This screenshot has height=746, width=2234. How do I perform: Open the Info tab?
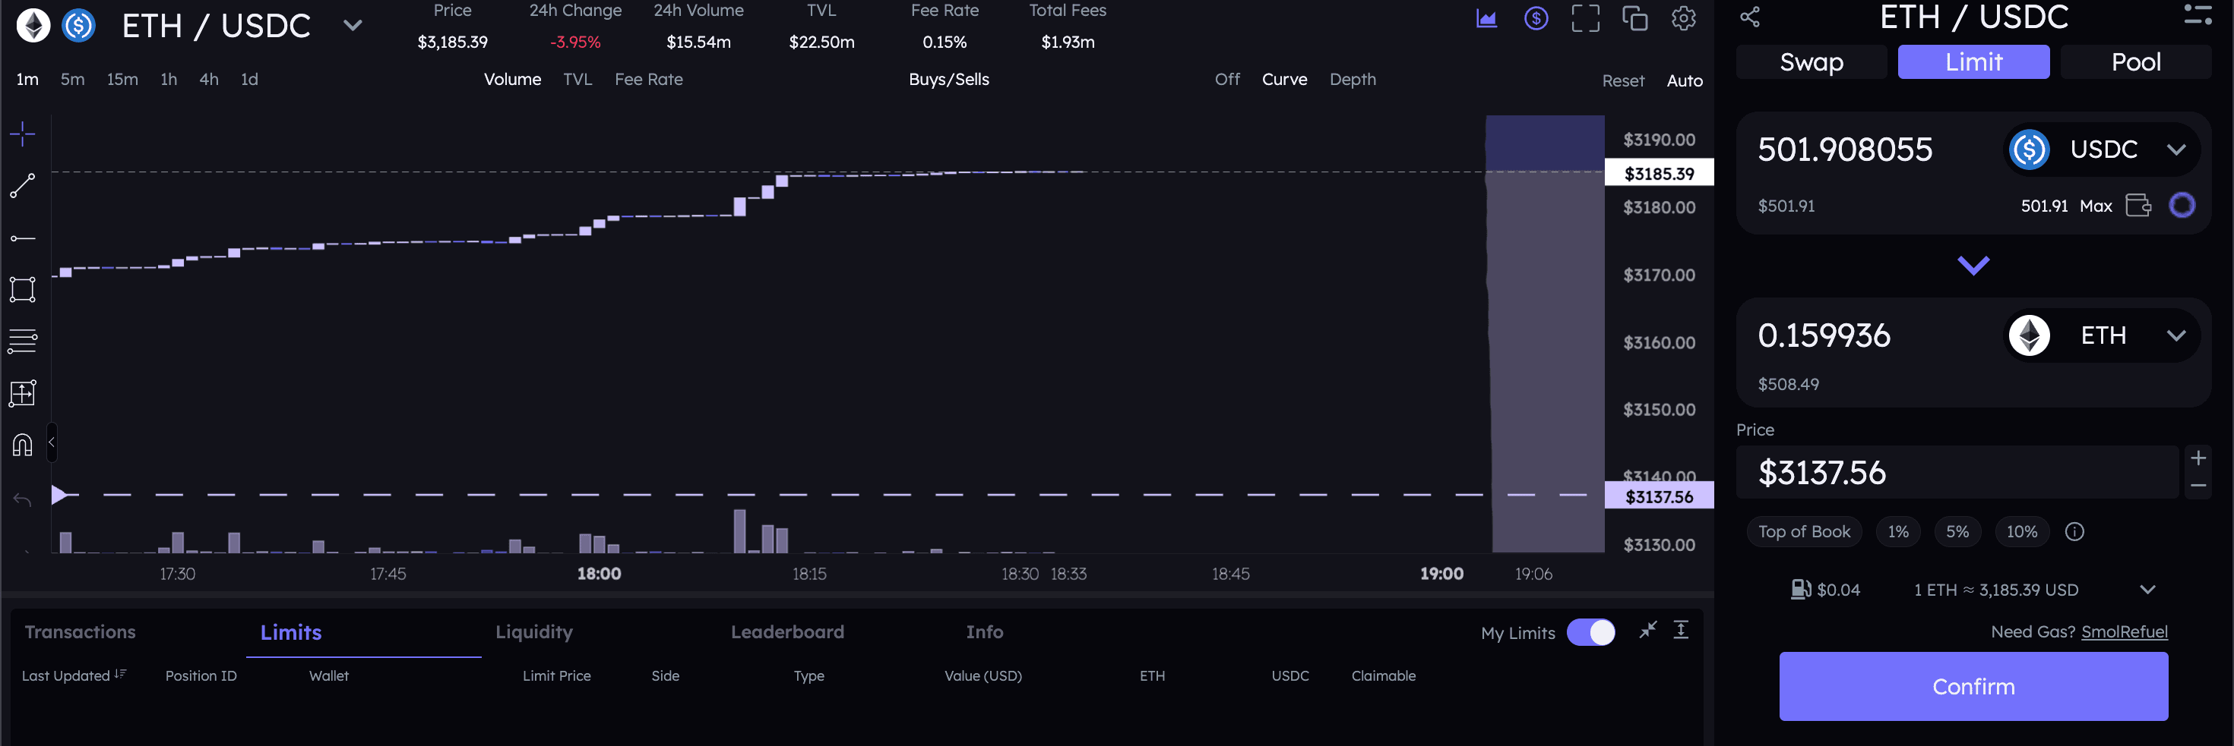[x=984, y=631]
